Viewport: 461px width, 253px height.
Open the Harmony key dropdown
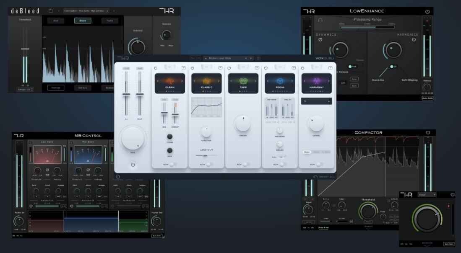point(316,101)
